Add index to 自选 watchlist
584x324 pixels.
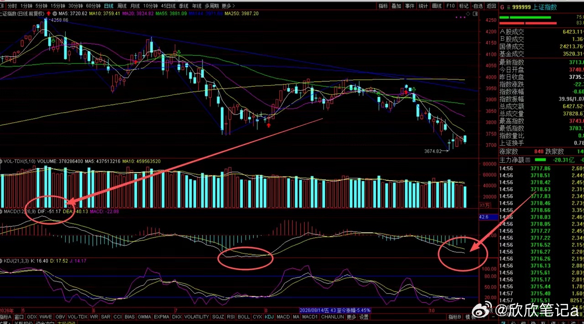[x=477, y=6]
